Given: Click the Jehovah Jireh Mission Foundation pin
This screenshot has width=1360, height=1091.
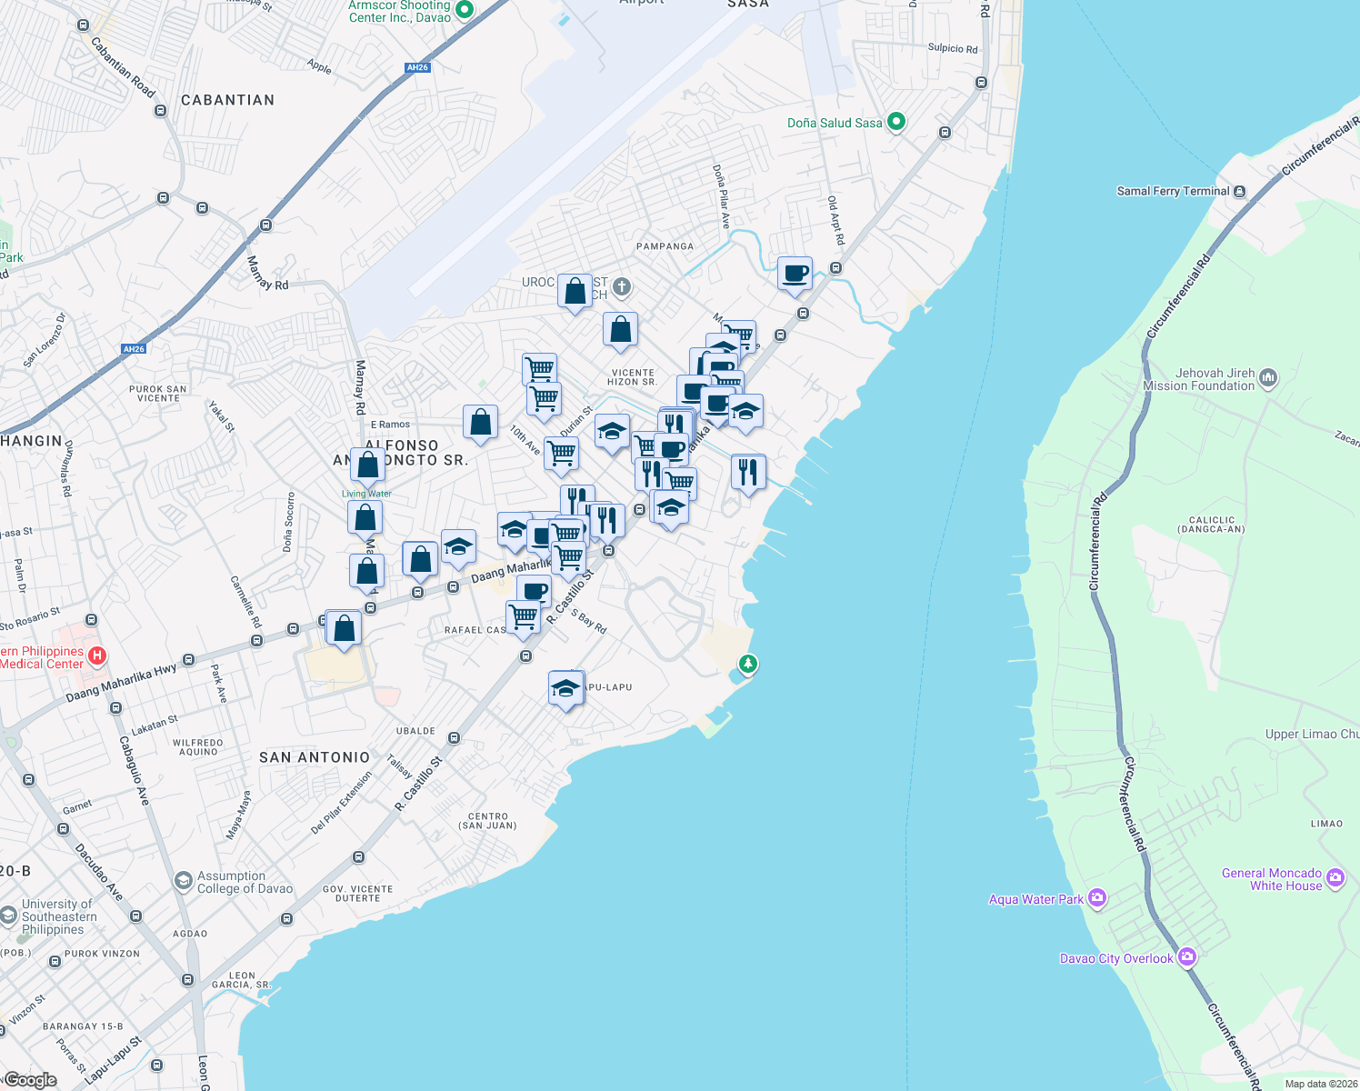Looking at the screenshot, I should (x=1267, y=377).
